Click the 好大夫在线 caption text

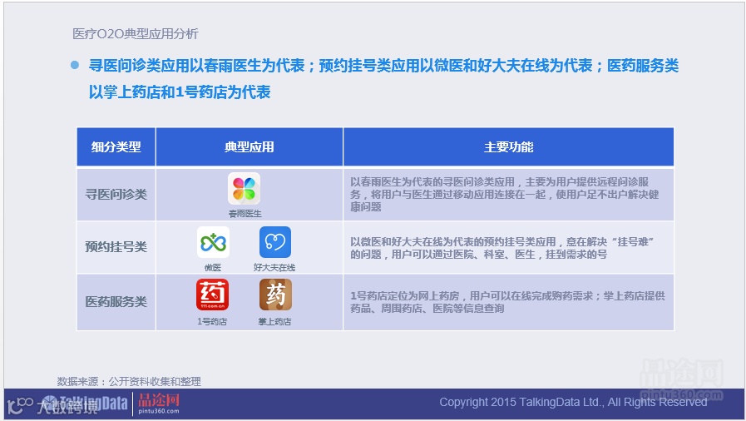[x=274, y=267]
